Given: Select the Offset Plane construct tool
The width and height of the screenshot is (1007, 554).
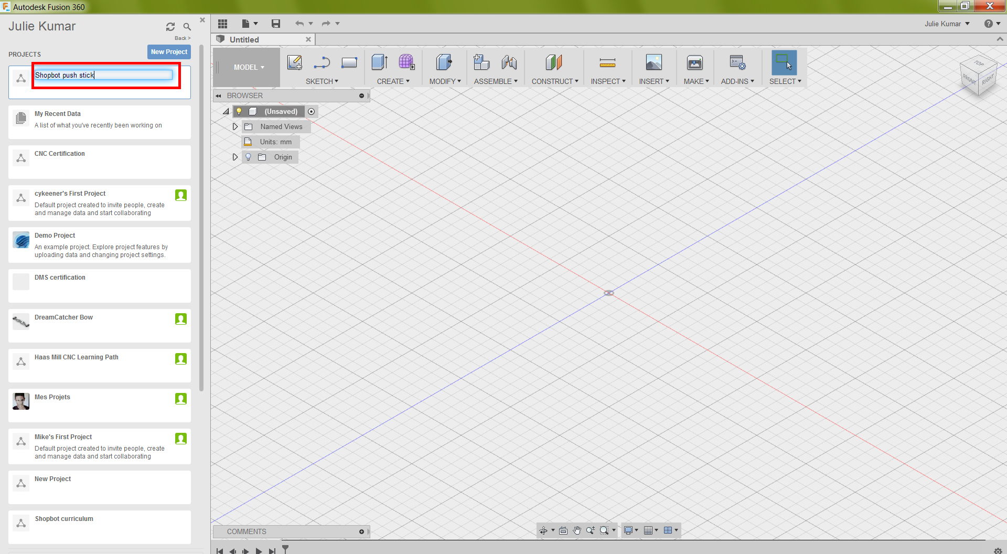Looking at the screenshot, I should point(554,62).
